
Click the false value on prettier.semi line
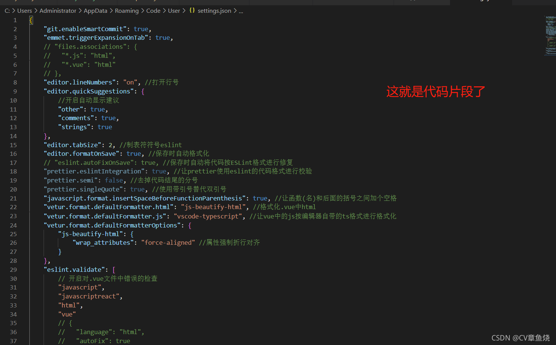click(114, 180)
